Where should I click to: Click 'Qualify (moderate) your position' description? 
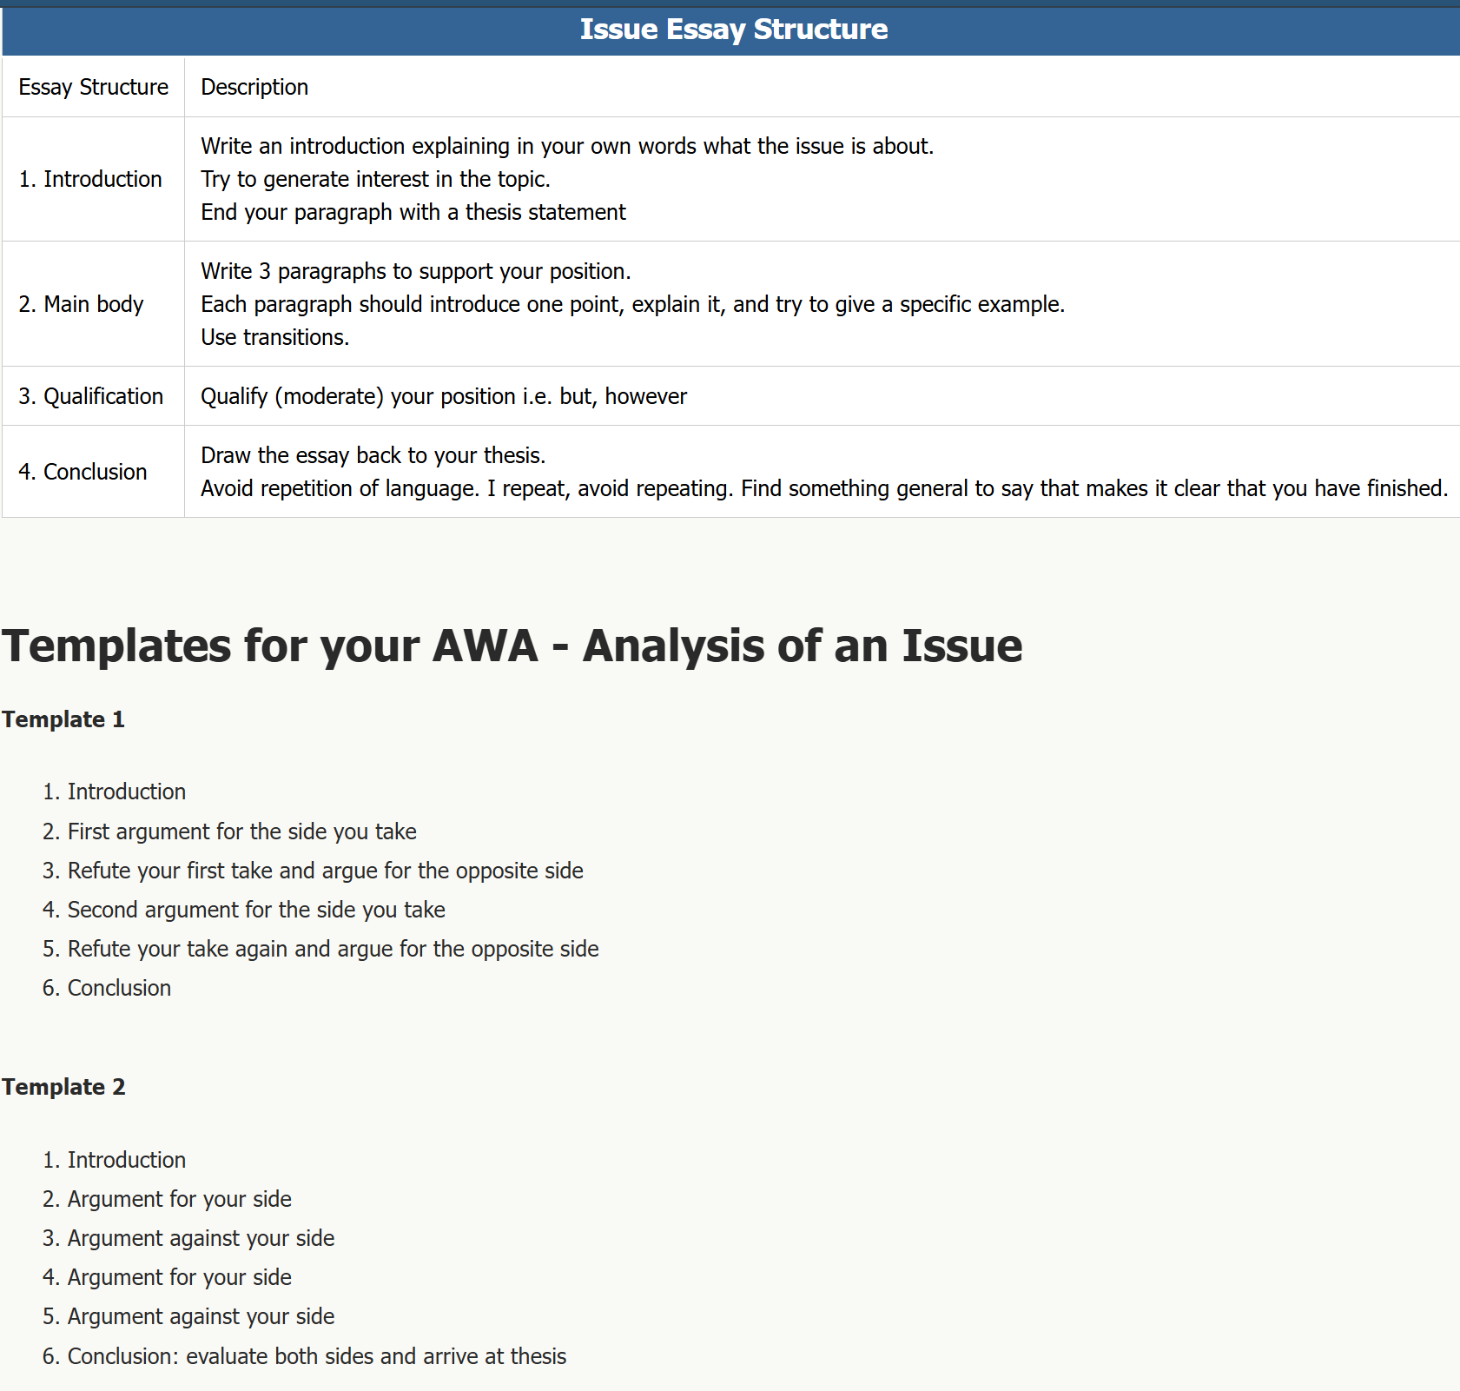tap(444, 396)
